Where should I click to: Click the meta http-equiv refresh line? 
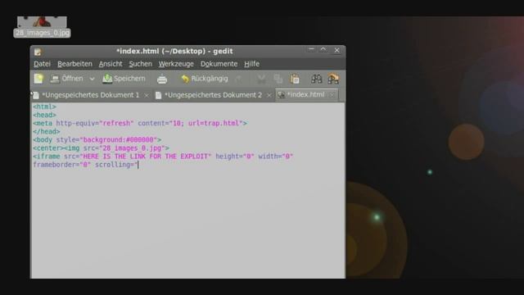140,124
